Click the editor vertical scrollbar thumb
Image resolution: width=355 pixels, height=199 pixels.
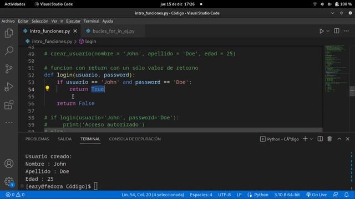(352, 91)
